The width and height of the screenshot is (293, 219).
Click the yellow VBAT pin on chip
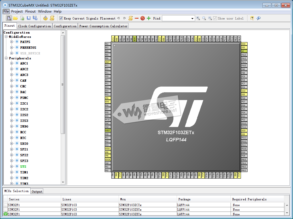108,62
